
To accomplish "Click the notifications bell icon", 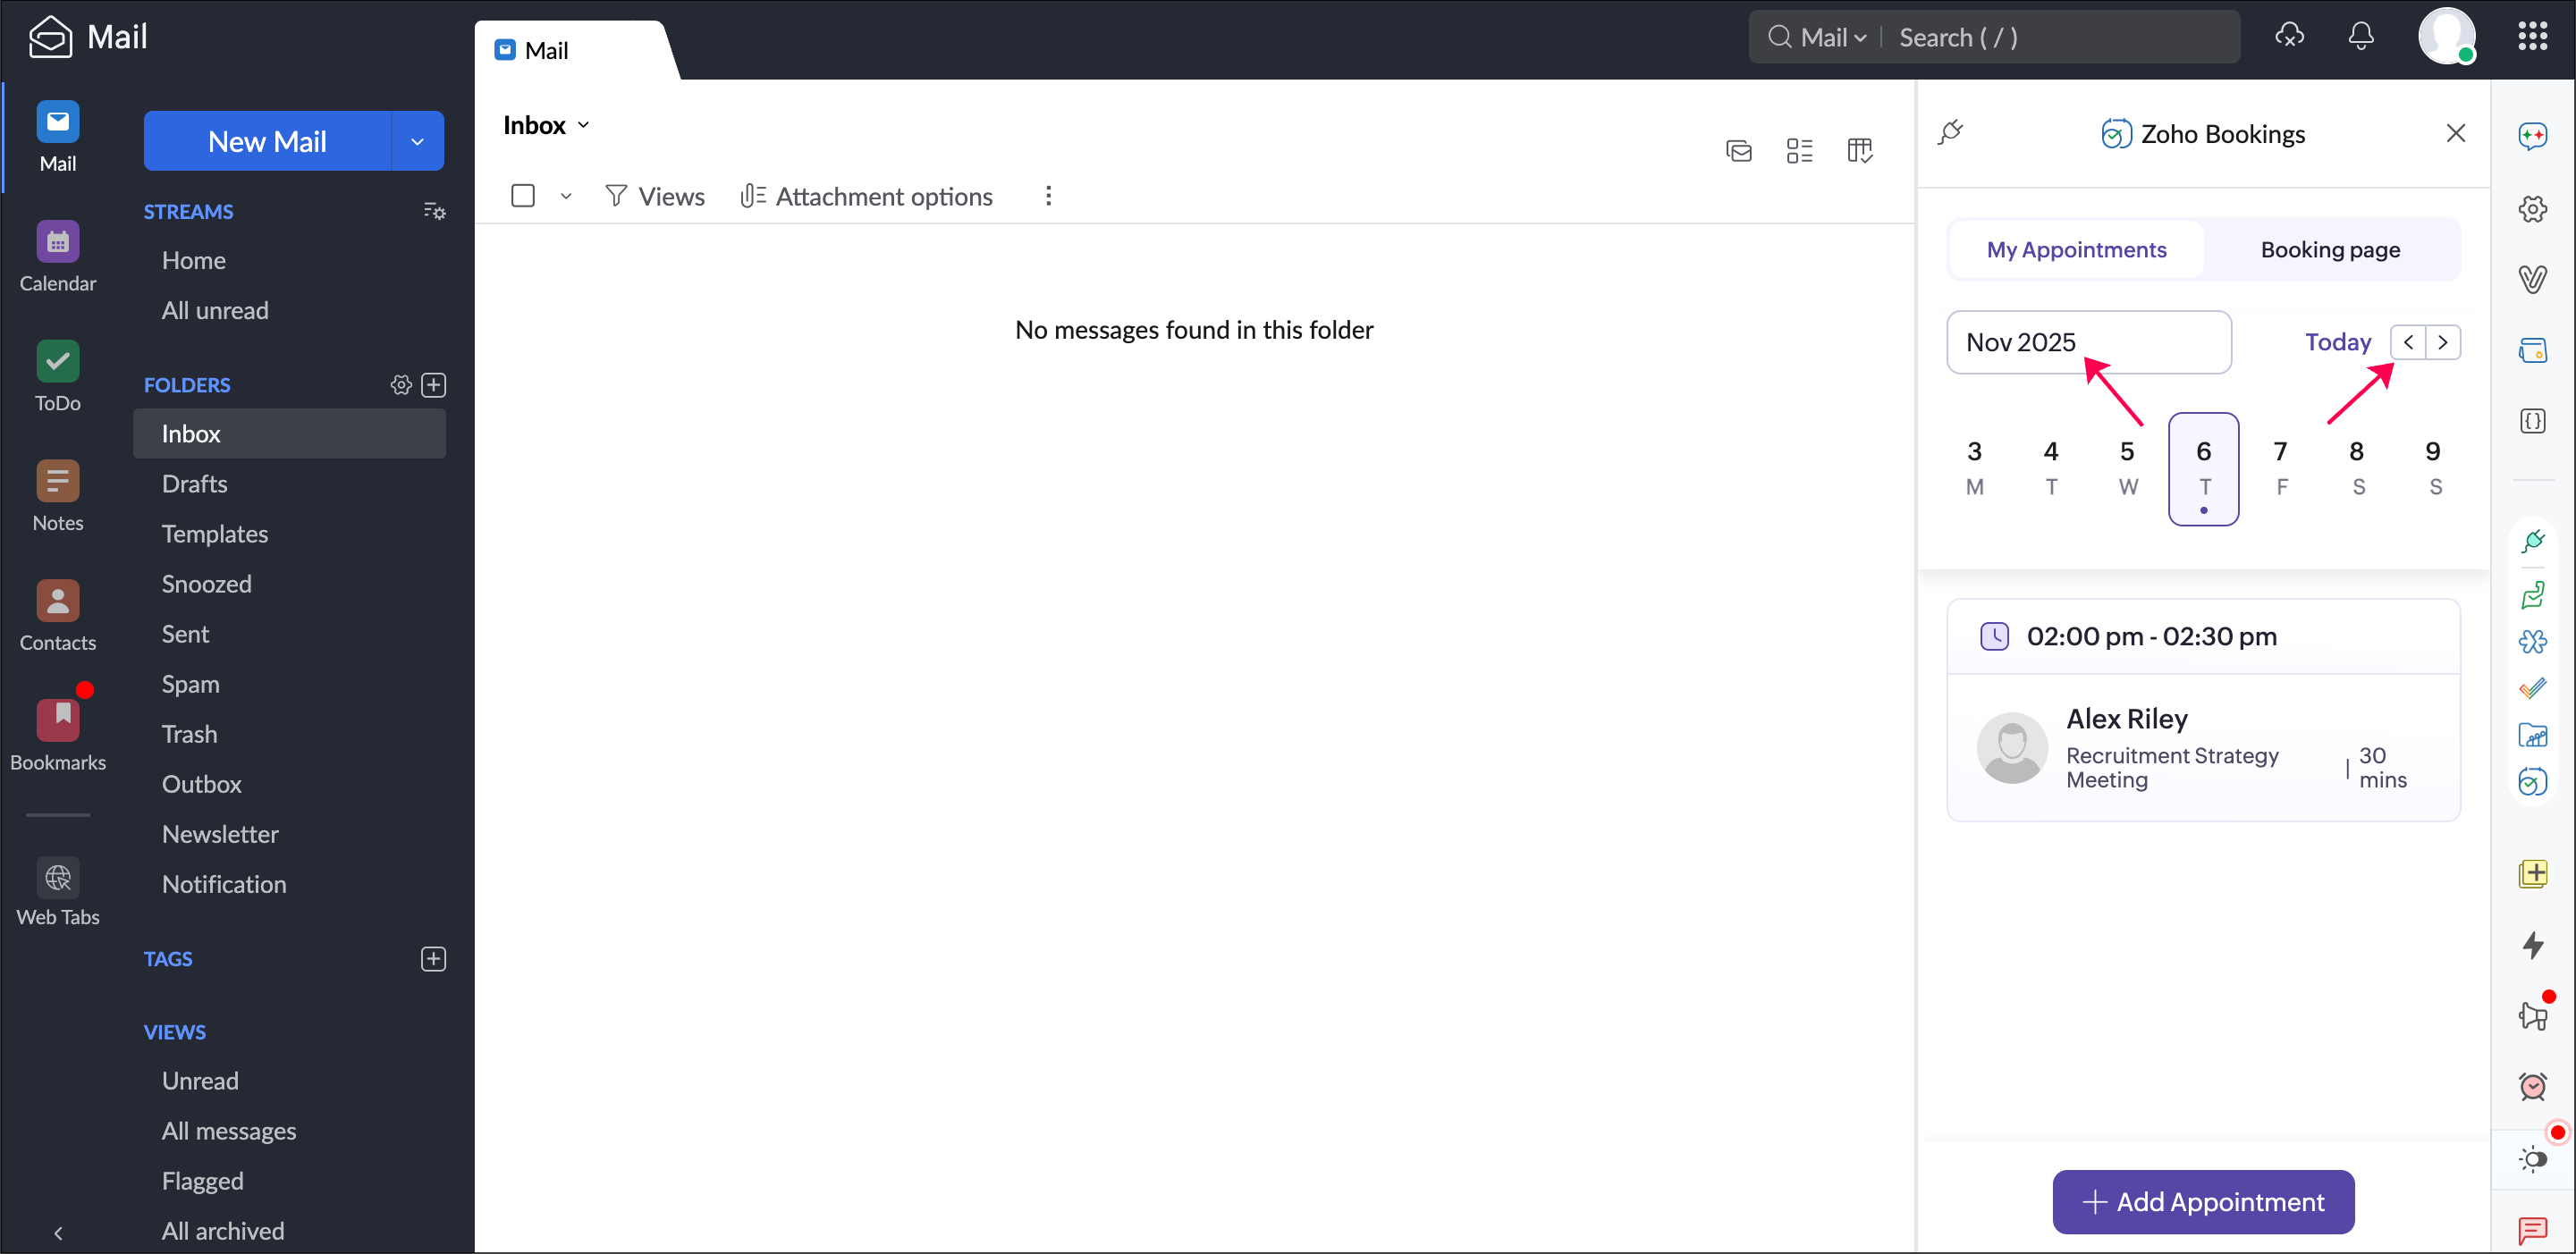I will point(2360,37).
